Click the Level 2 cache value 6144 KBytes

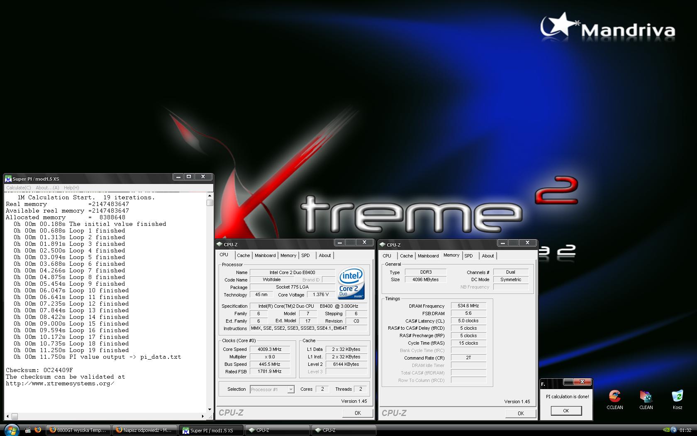click(x=346, y=365)
